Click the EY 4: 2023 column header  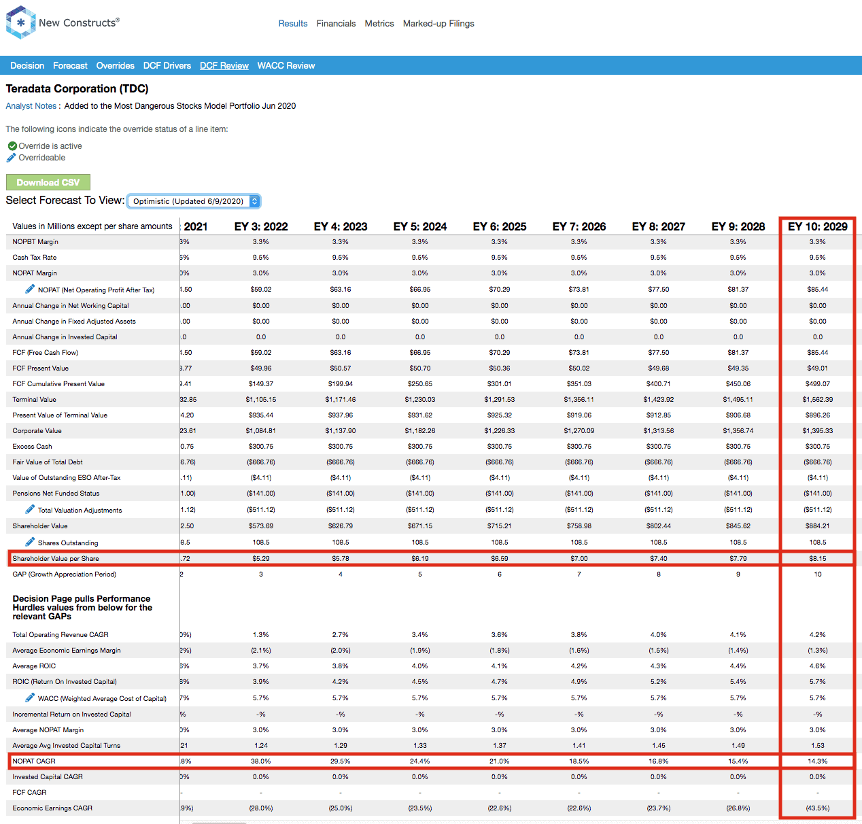(341, 226)
